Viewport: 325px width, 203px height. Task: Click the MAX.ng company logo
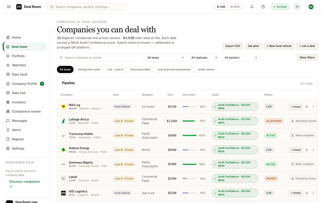point(64,107)
